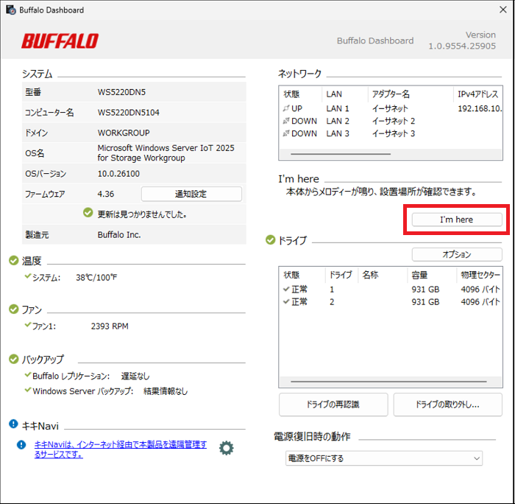
Task: Click the 192.168.10. IP address cell
Action: coord(480,108)
